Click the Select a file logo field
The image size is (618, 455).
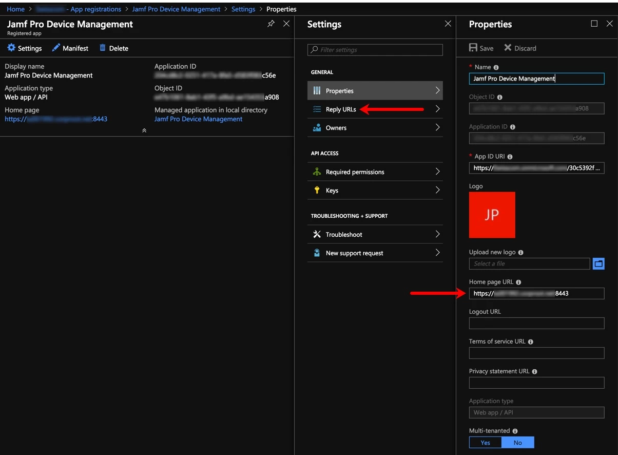(x=529, y=263)
